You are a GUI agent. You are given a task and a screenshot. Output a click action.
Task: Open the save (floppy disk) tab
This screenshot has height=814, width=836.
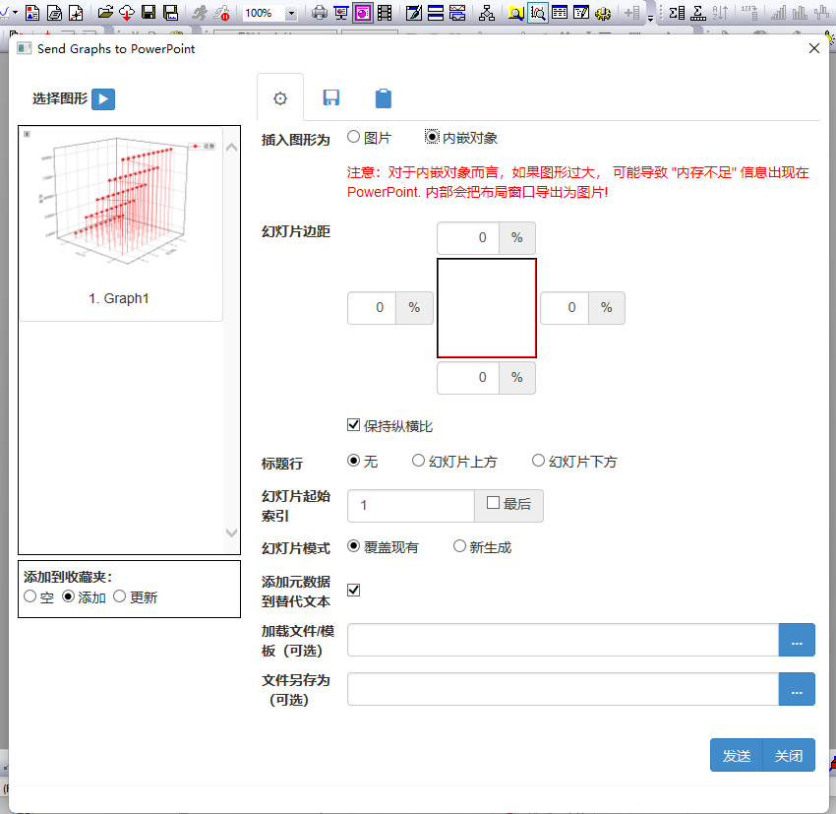331,97
